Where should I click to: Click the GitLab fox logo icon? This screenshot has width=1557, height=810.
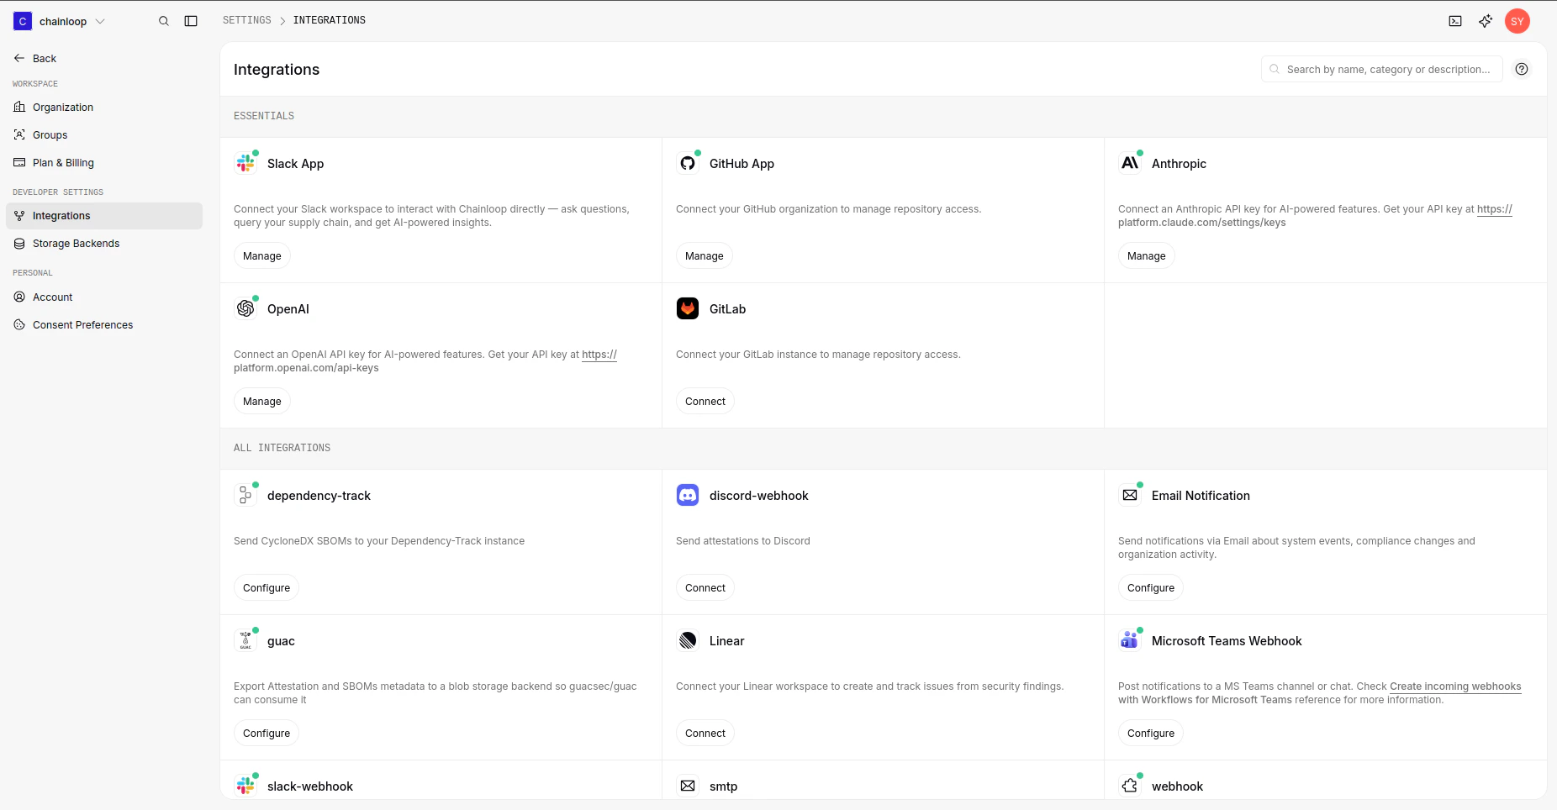click(x=688, y=308)
